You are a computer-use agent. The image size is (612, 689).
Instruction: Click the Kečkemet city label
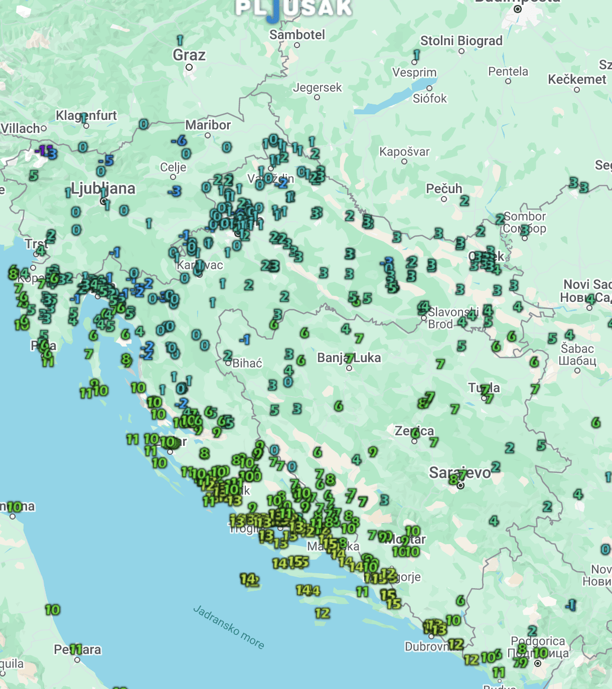tap(577, 80)
